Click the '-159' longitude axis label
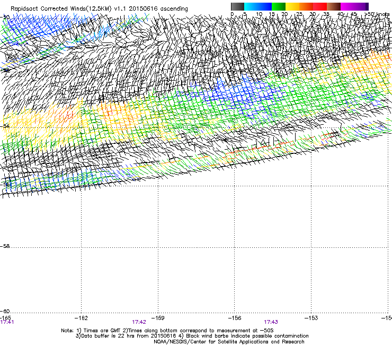Image resolution: width=392 pixels, height=345 pixels. tap(158, 318)
